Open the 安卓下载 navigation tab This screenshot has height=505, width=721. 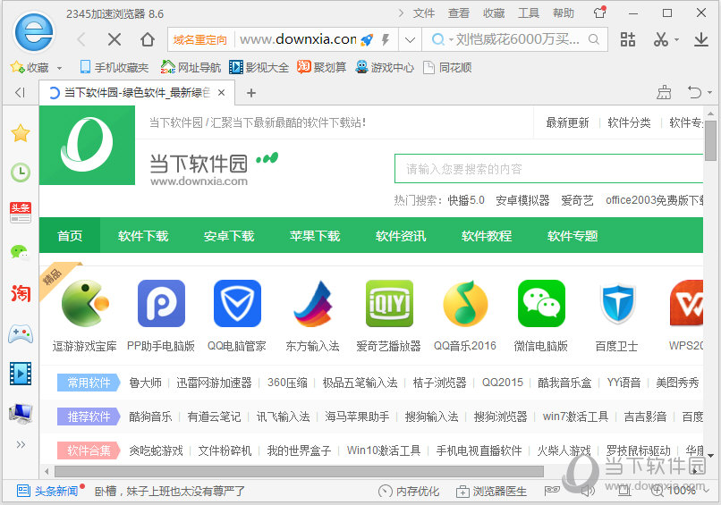229,236
